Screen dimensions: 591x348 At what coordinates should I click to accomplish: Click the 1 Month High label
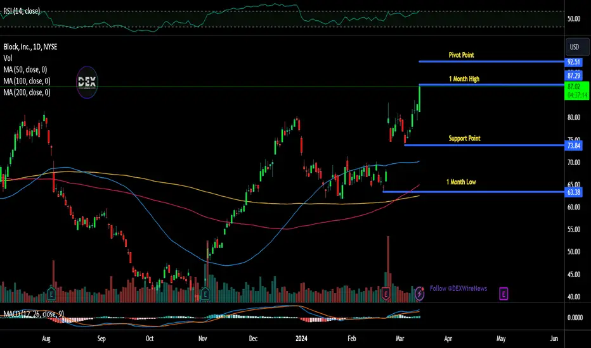(x=464, y=79)
